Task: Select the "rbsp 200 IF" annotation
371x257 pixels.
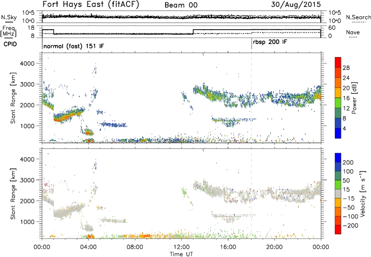Action: (270, 42)
